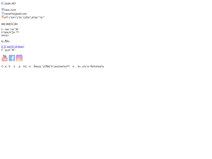Open the YouTube social icon

(4, 58)
